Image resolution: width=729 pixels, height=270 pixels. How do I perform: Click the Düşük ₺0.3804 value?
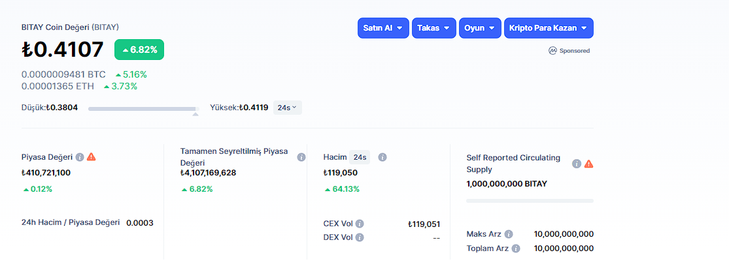pyautogui.click(x=62, y=108)
